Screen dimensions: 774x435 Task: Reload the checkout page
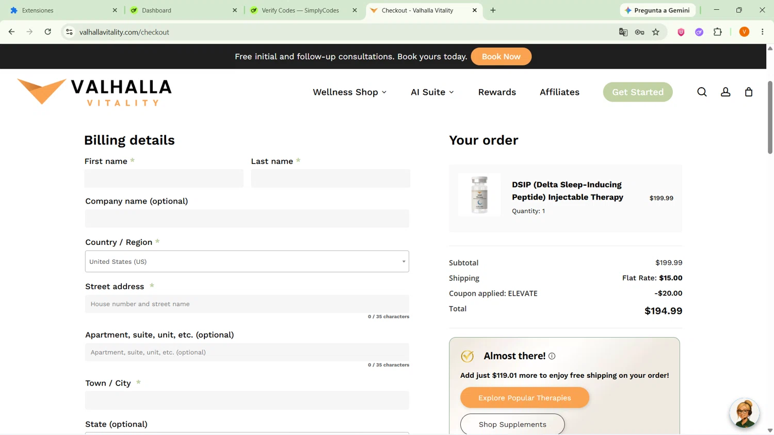click(48, 32)
